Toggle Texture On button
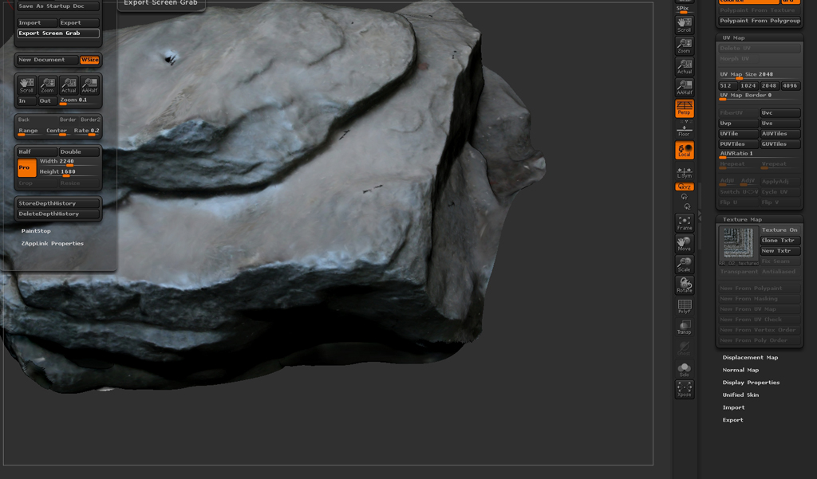817x479 pixels. 780,230
